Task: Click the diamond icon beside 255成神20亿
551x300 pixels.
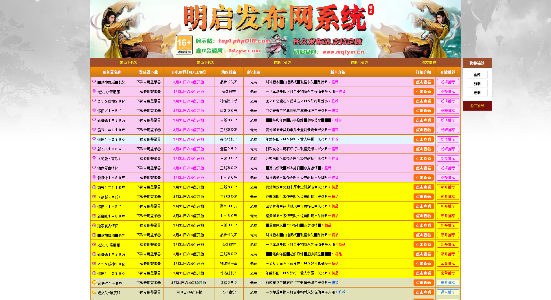Action: pos(94,101)
